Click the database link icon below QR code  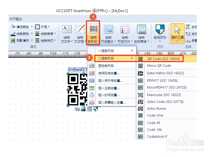click(83, 109)
